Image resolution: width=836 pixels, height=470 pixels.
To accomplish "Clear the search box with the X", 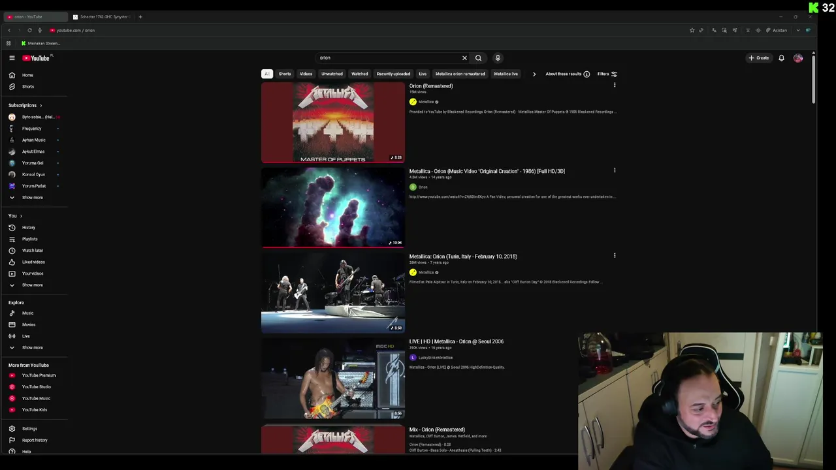I will click(464, 58).
